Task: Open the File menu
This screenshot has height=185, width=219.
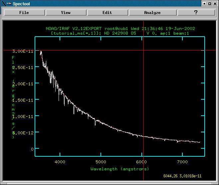Action: click(24, 12)
